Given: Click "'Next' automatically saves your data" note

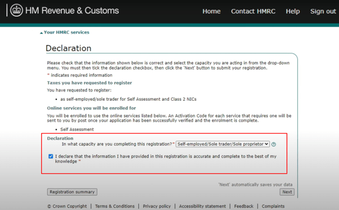Looking at the screenshot, I should [255, 185].
